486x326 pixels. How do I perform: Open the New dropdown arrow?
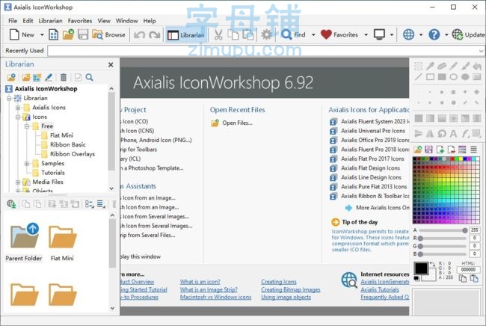coord(42,34)
